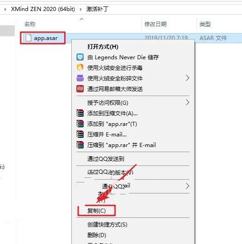Toggle sort arrow above the 名称 column
The image size is (242, 244).
(81, 19)
